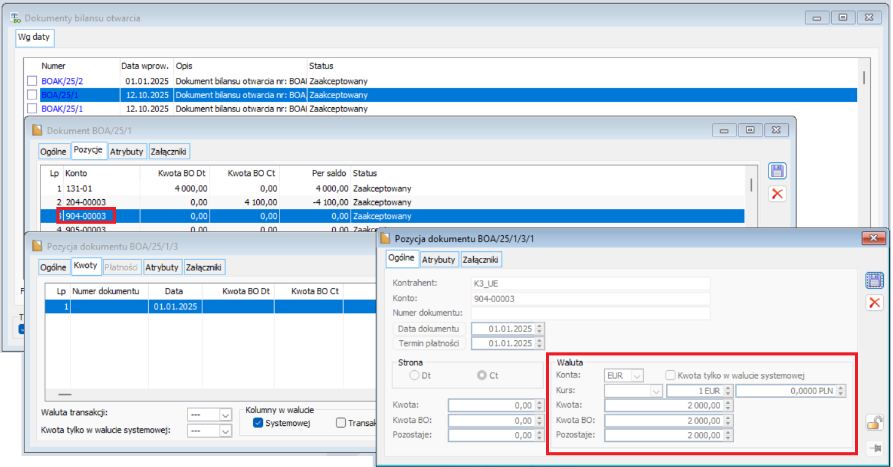Image resolution: width=893 pixels, height=467 pixels.
Task: Click the pin icon below the padlock
Action: [874, 448]
